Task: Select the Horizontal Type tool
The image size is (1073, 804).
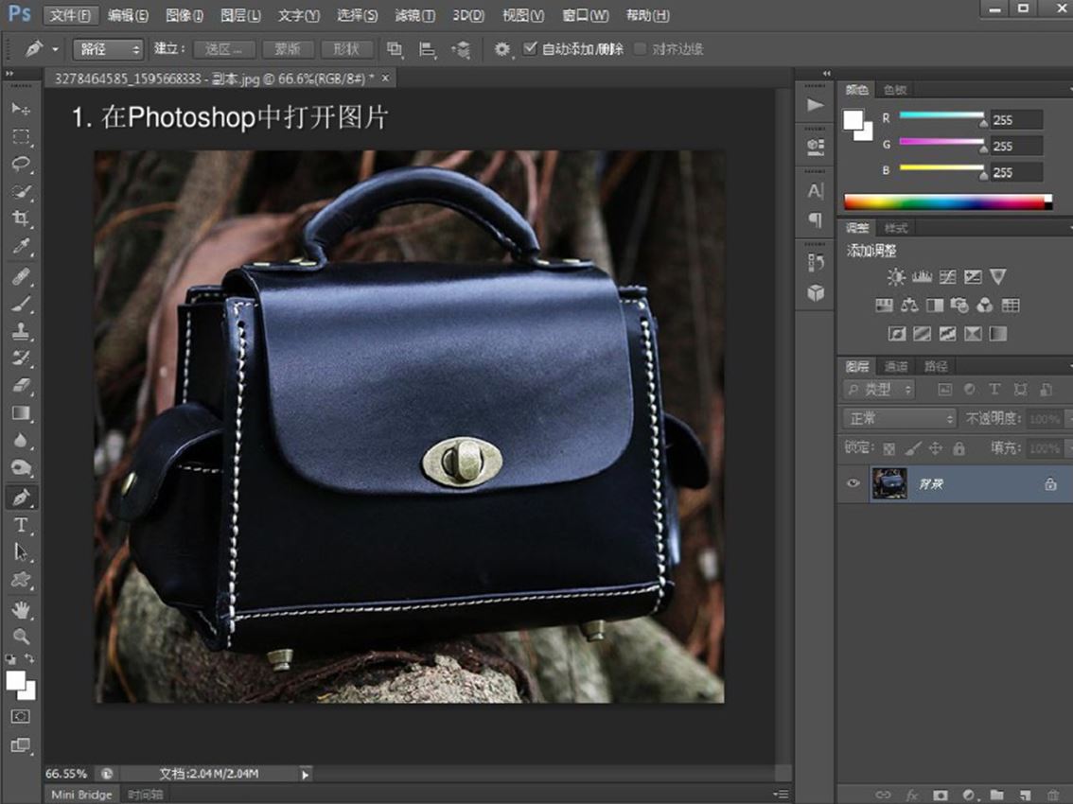Action: (21, 525)
